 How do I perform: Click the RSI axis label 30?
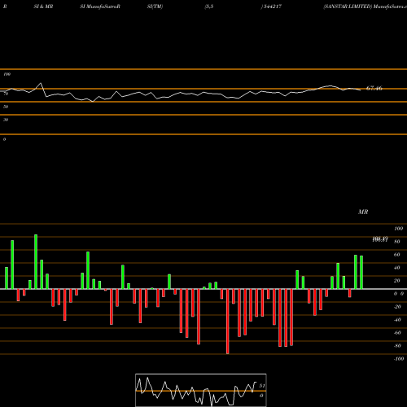coord(6,120)
